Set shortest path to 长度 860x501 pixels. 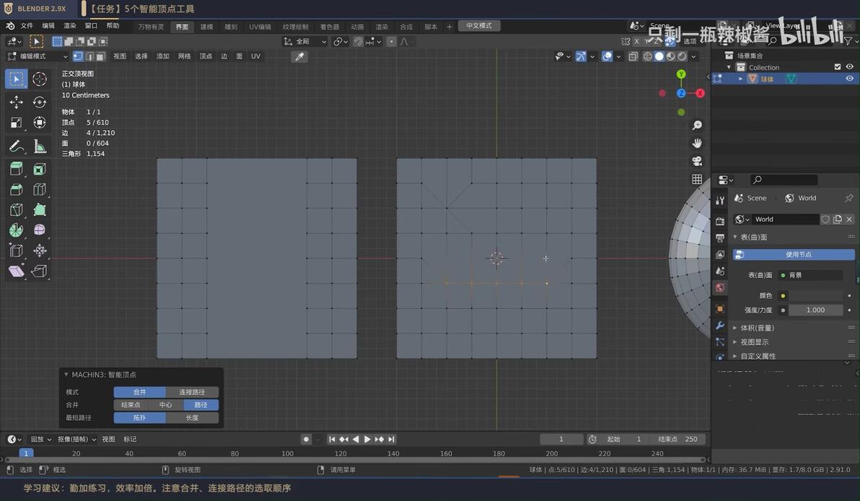pos(192,417)
